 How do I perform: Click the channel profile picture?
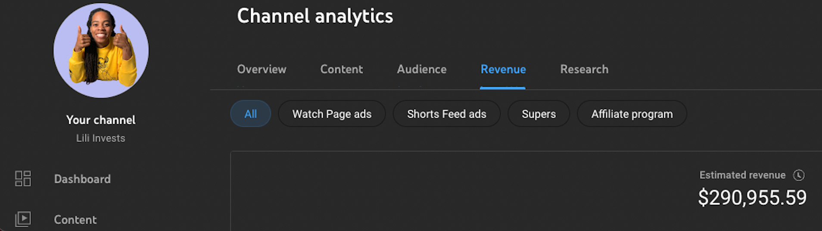click(x=101, y=51)
